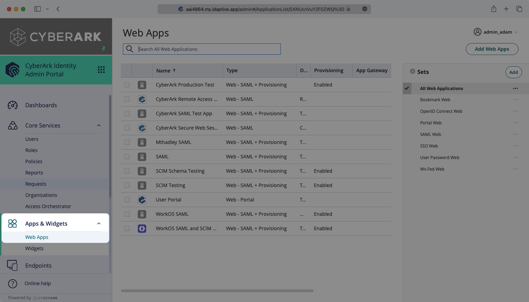Go to Users in the sidebar
Screen dimensions: 529x302
[32, 139]
